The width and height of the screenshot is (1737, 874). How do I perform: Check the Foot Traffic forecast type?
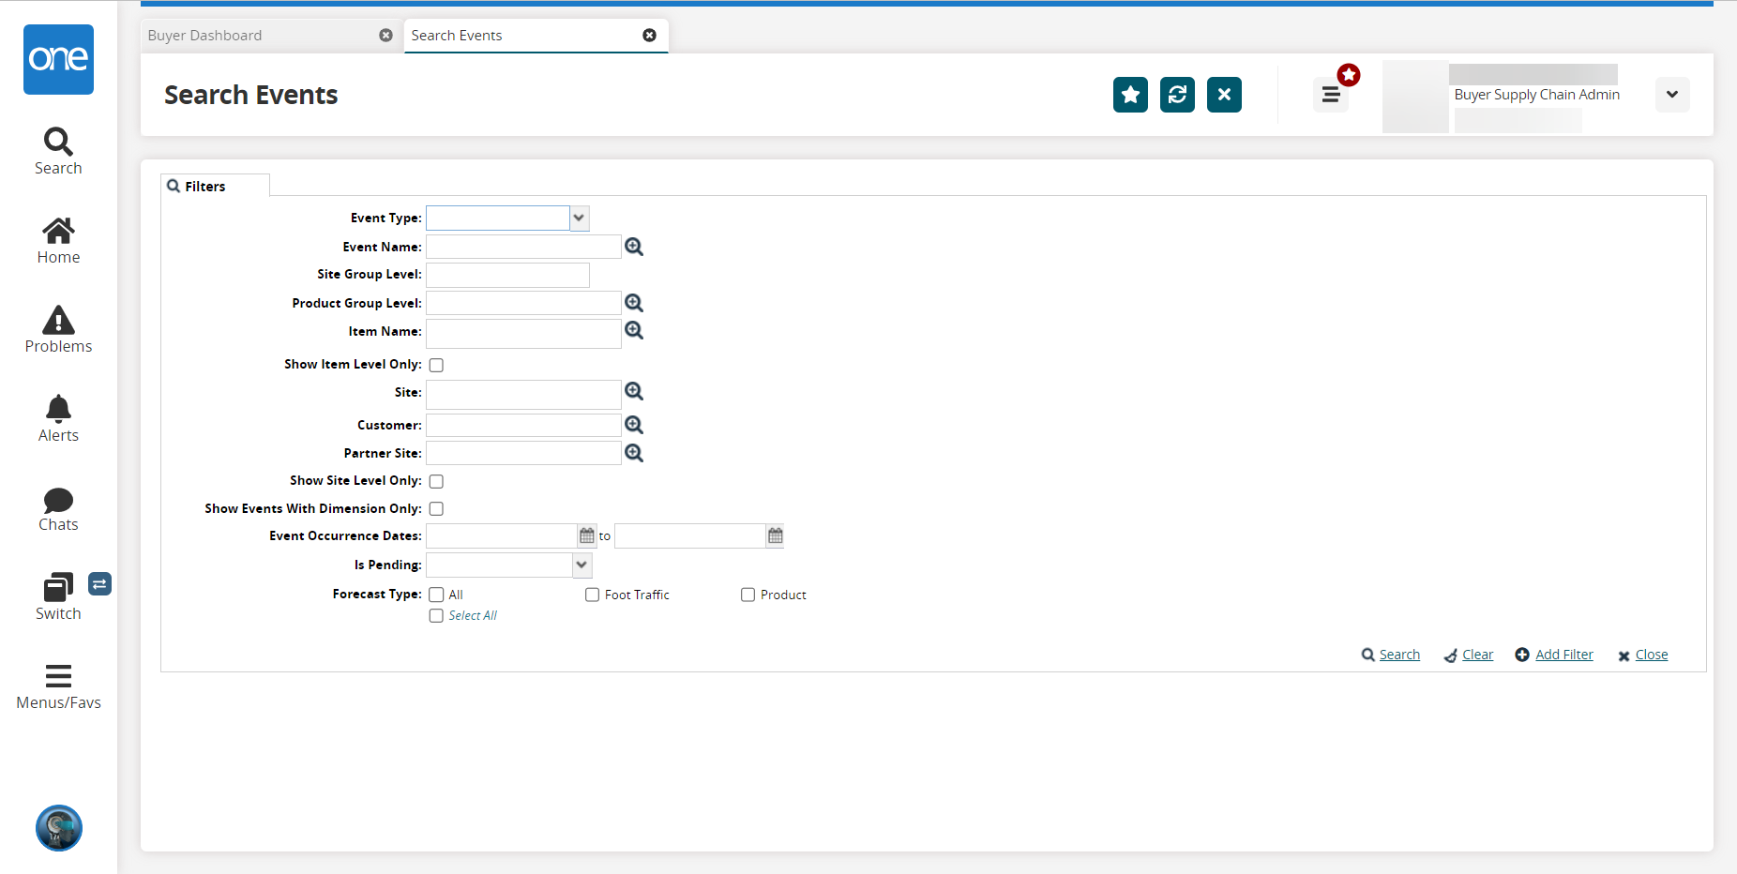point(592,595)
